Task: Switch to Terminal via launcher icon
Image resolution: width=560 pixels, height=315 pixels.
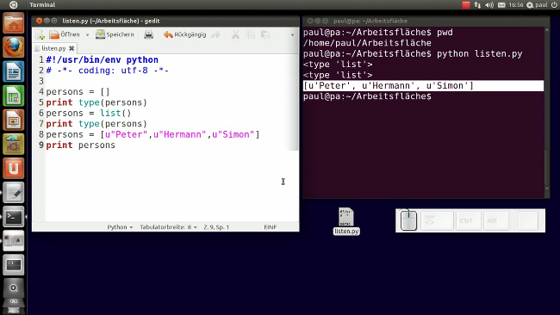Action: 14,217
